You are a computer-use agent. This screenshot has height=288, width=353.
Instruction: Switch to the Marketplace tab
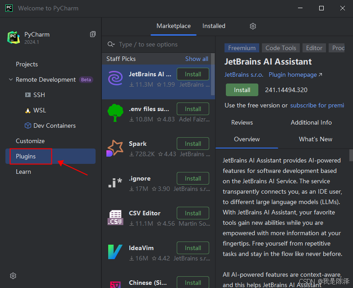[x=174, y=26]
